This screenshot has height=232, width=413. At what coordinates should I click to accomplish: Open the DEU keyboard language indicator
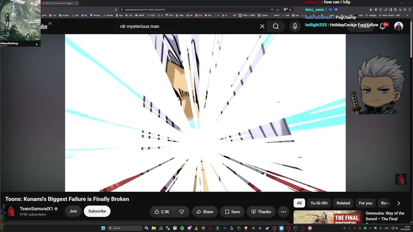387,228
